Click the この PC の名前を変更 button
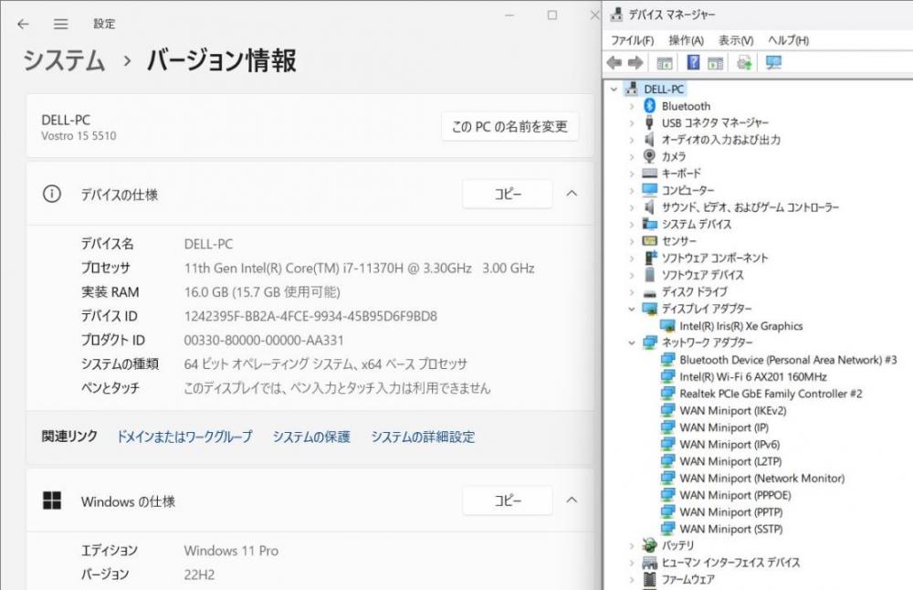Screen dimensions: 913x590 (x=509, y=126)
